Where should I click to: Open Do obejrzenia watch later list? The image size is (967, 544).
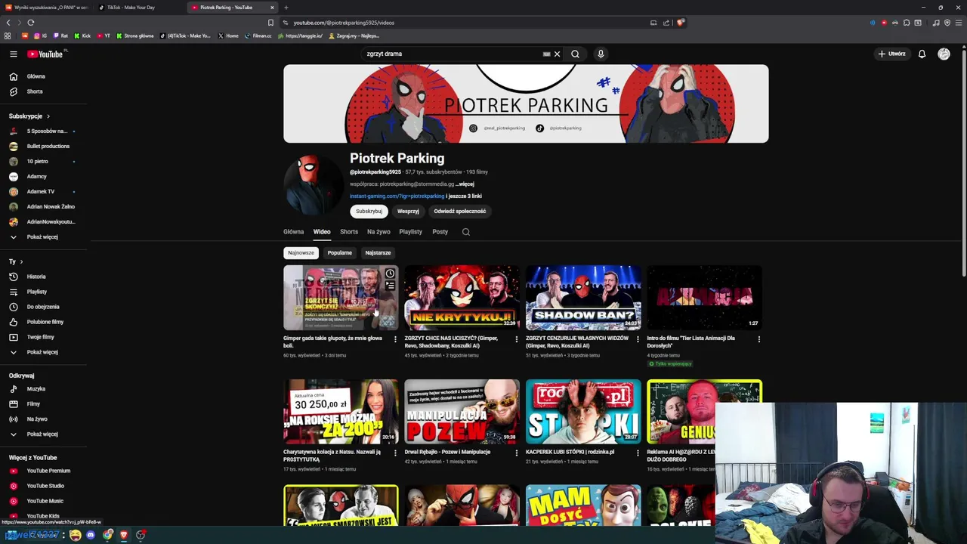pos(44,307)
